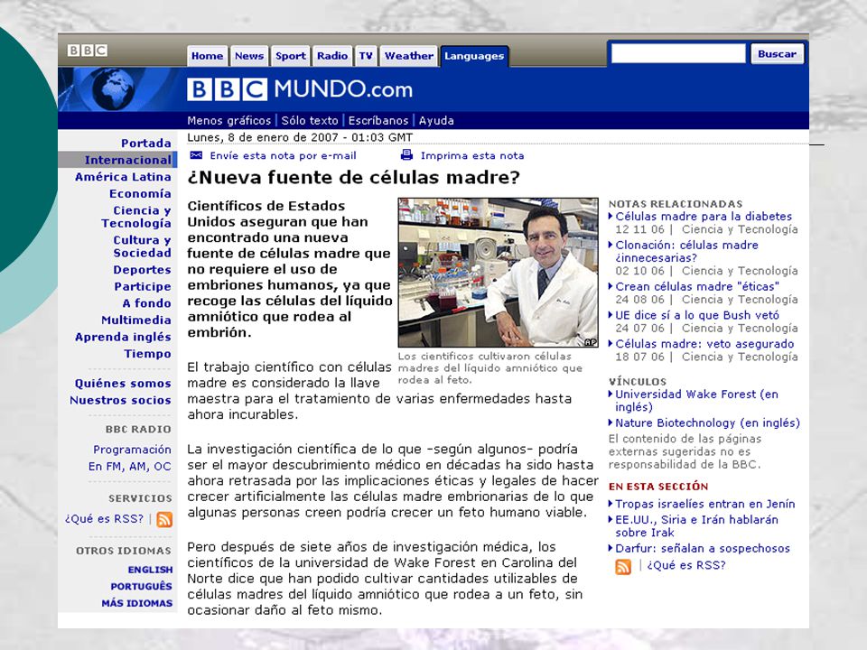Select Internacional in the sidebar
Screen dimensions: 867x650
point(127,160)
